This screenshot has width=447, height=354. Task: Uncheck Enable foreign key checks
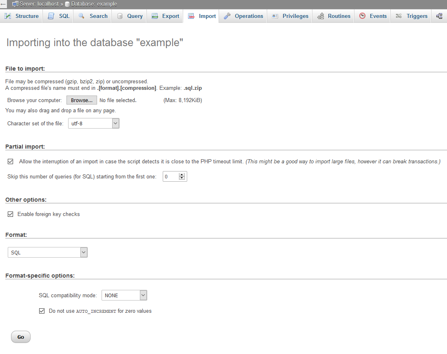coord(11,214)
